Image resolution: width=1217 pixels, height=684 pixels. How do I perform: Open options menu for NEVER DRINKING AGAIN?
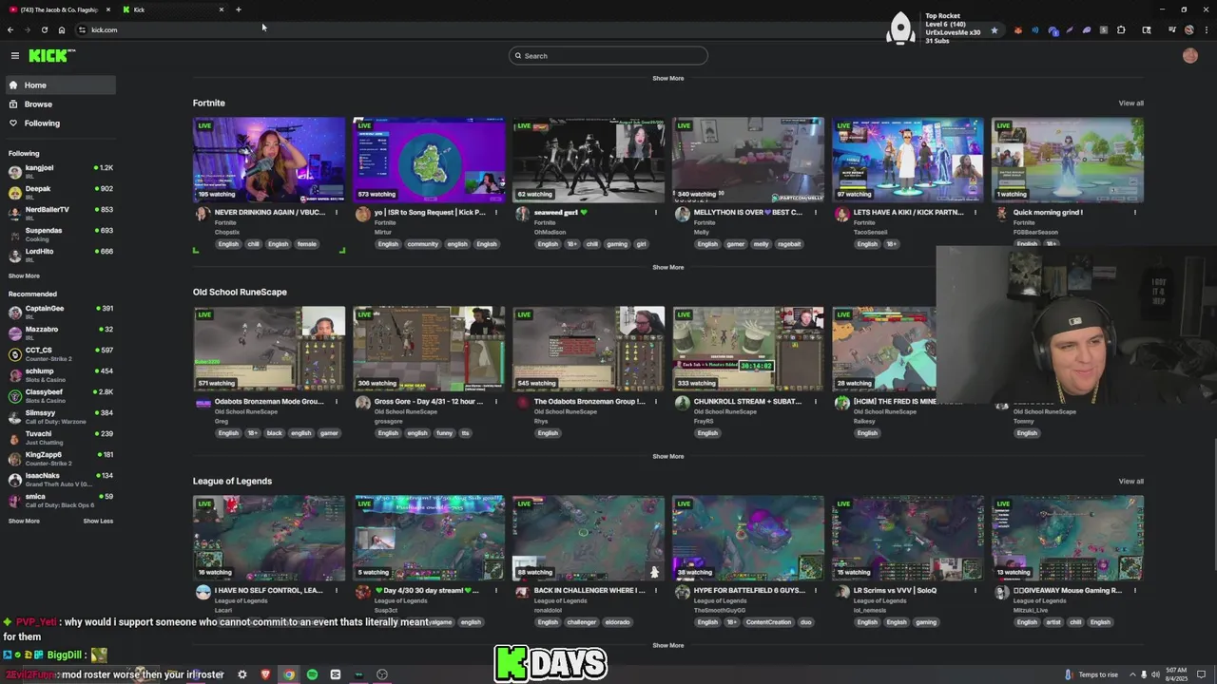click(336, 212)
